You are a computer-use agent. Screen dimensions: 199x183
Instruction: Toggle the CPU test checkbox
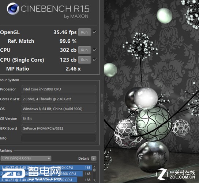click(95, 50)
